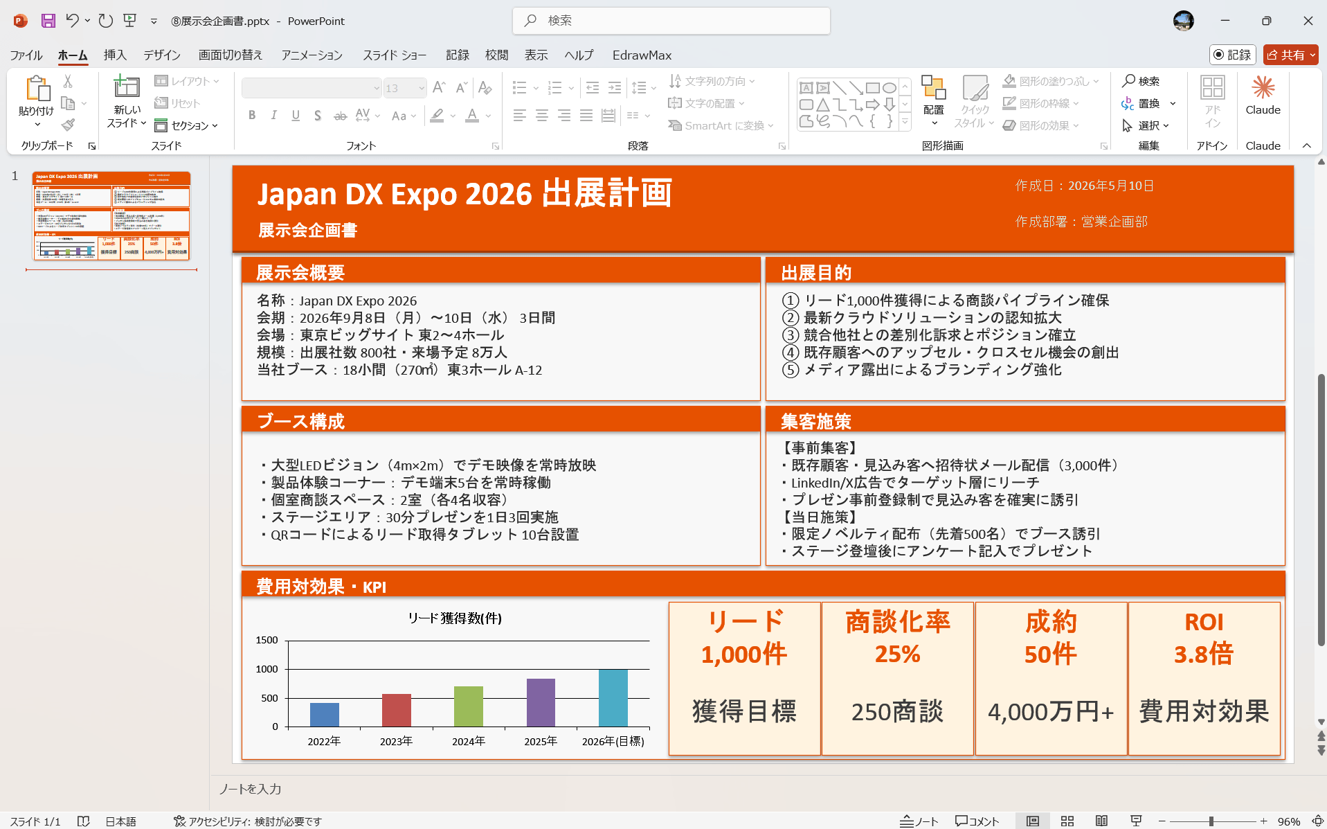This screenshot has width=1327, height=829.
Task: Open Comments (コメント) in status bar
Action: [x=977, y=821]
